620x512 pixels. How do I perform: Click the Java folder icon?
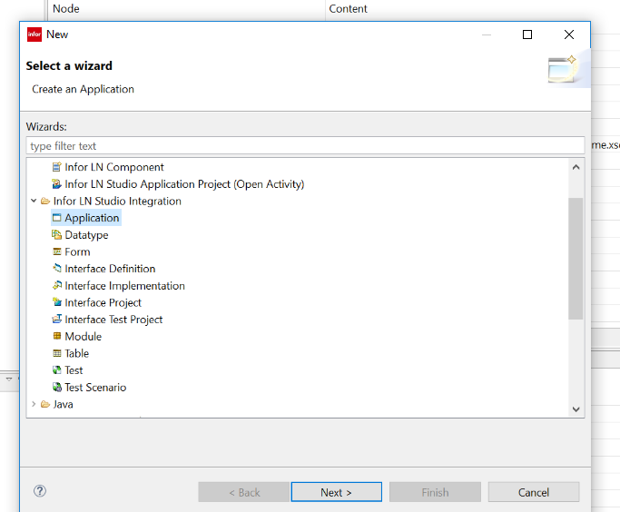point(45,405)
